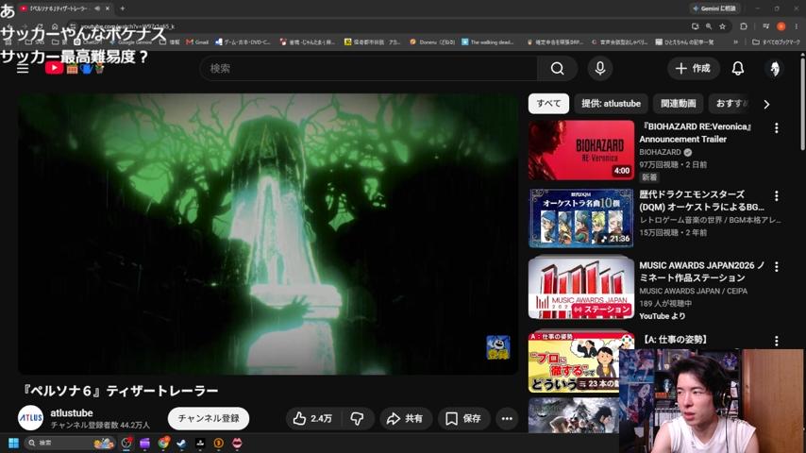The width and height of the screenshot is (806, 453).
Task: Open the red lips app in taskbar
Action: [x=237, y=443]
